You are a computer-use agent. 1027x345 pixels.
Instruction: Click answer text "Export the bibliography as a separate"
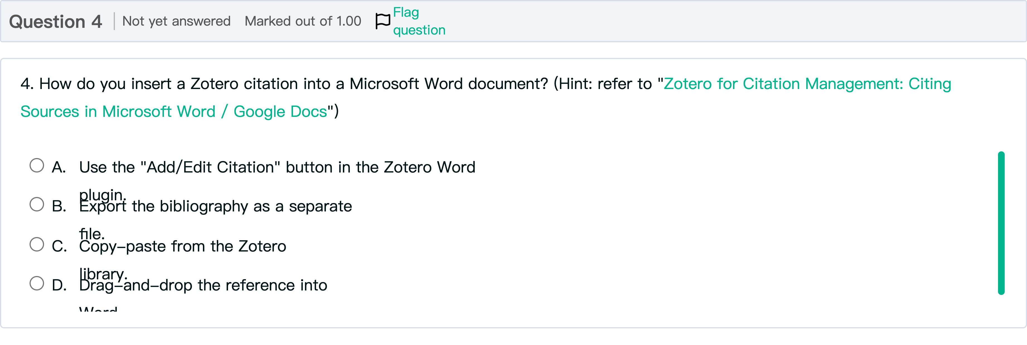(x=215, y=206)
